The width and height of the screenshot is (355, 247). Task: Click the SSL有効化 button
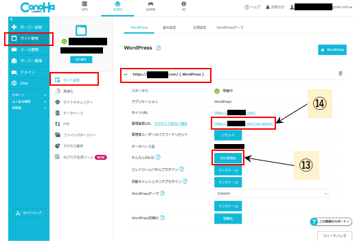pyautogui.click(x=228, y=158)
